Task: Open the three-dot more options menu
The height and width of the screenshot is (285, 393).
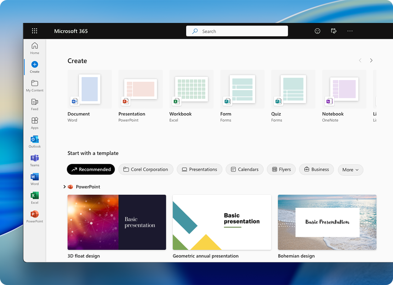Action: (x=350, y=31)
